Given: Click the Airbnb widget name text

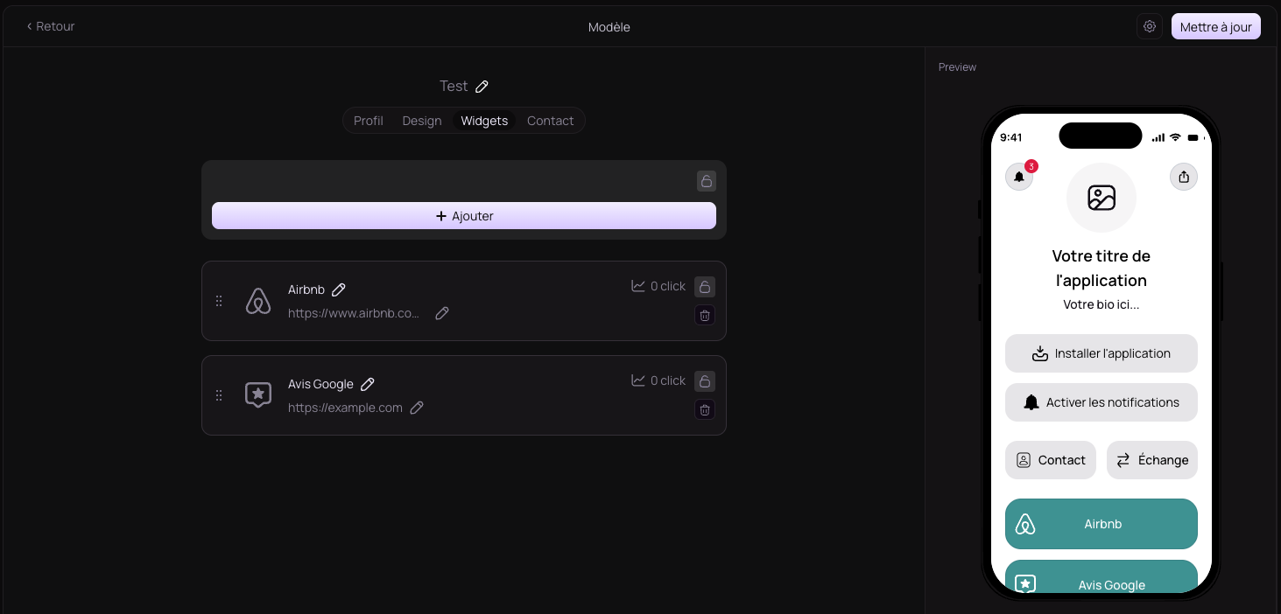Looking at the screenshot, I should coord(306,290).
